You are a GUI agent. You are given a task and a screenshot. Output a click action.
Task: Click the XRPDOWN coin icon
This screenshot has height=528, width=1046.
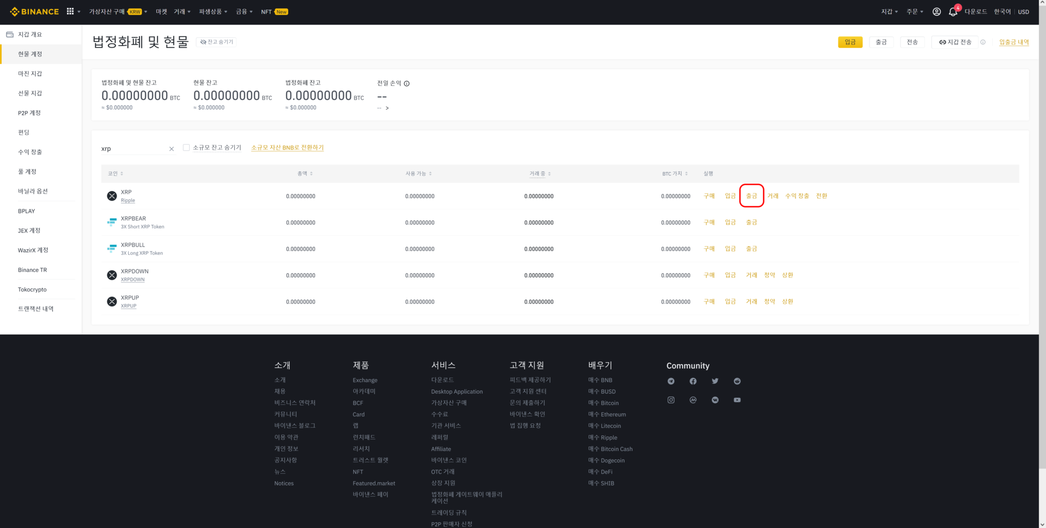[x=112, y=275]
